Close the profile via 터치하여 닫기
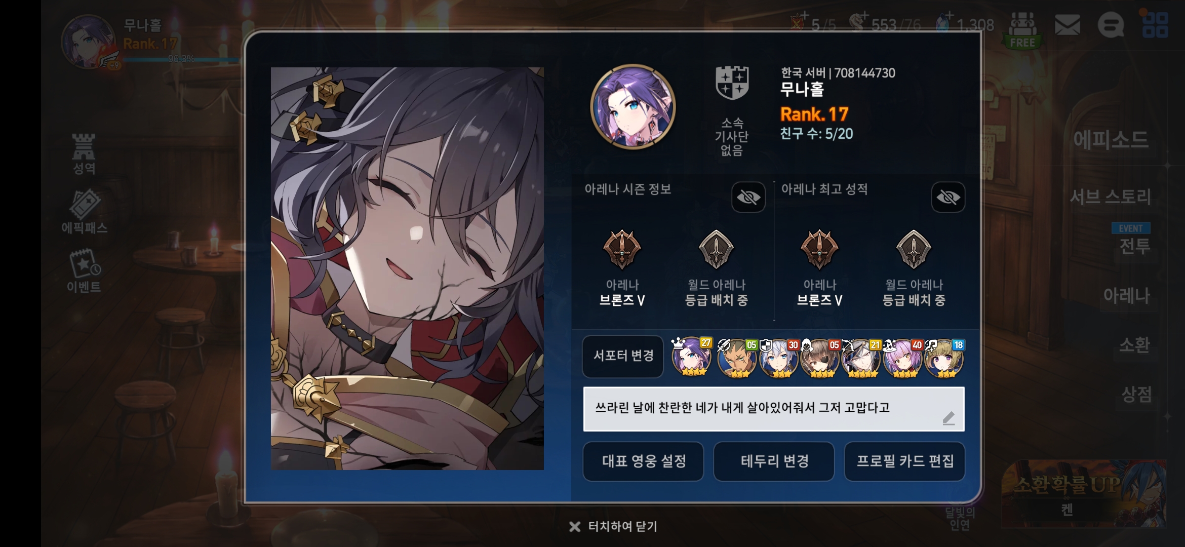 (x=613, y=527)
